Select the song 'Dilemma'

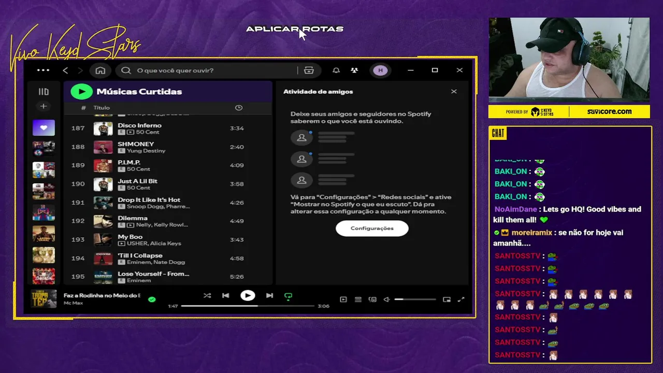point(133,218)
